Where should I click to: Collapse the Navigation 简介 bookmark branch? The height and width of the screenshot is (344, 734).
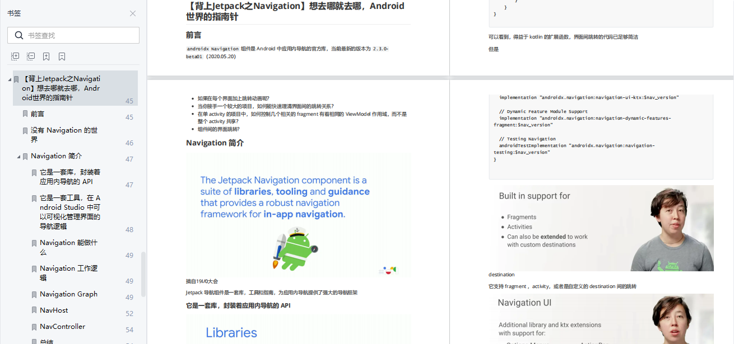(18, 157)
